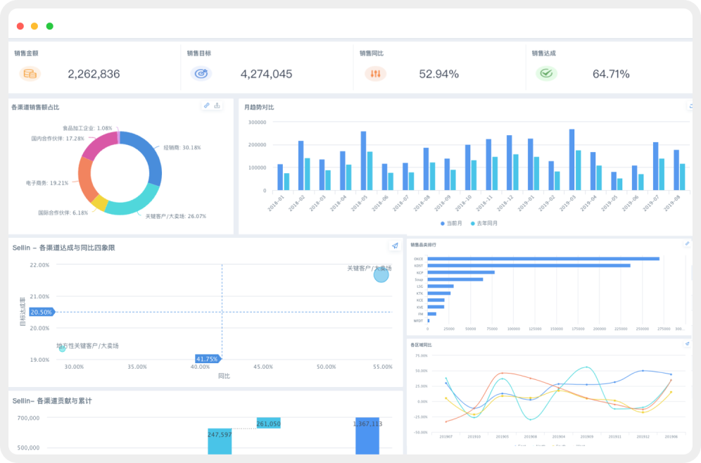701x463 pixels.
Task: Click the 41.75% reference line marker
Action: pos(208,359)
